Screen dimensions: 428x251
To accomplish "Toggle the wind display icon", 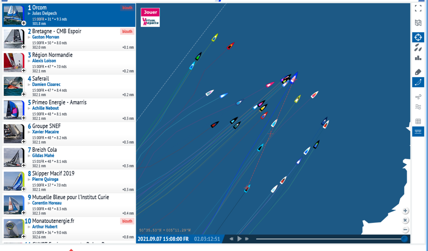I will [x=418, y=96].
